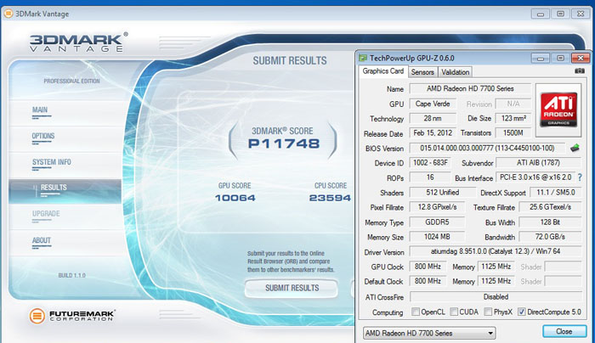
Task: Click the Bandwidth field 72.0 GB/s
Action: coord(550,237)
